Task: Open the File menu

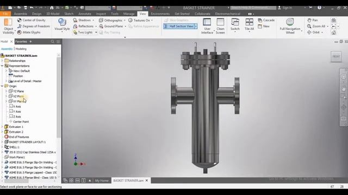Action: click(x=5, y=14)
